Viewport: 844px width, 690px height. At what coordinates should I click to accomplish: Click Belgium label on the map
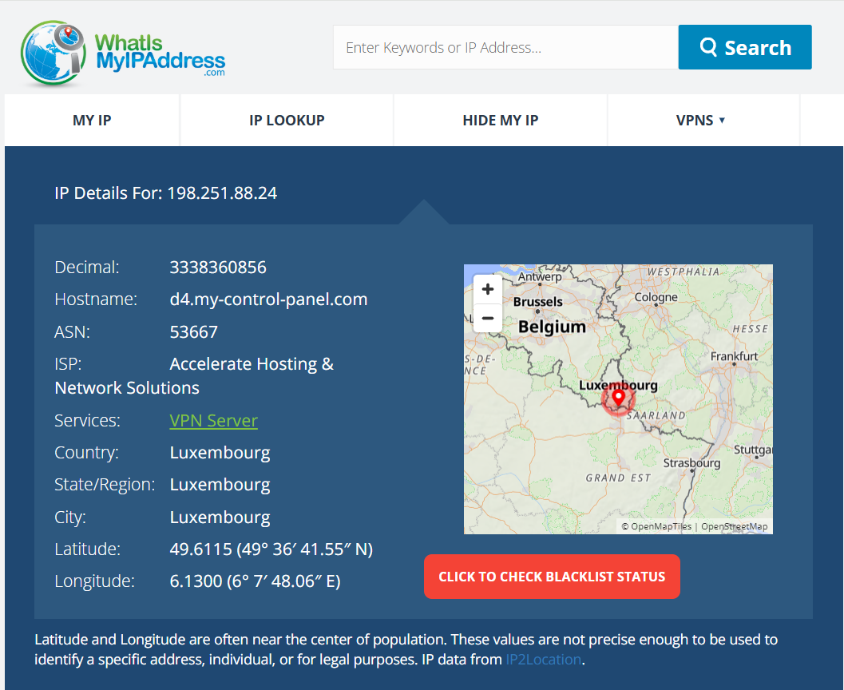[552, 327]
